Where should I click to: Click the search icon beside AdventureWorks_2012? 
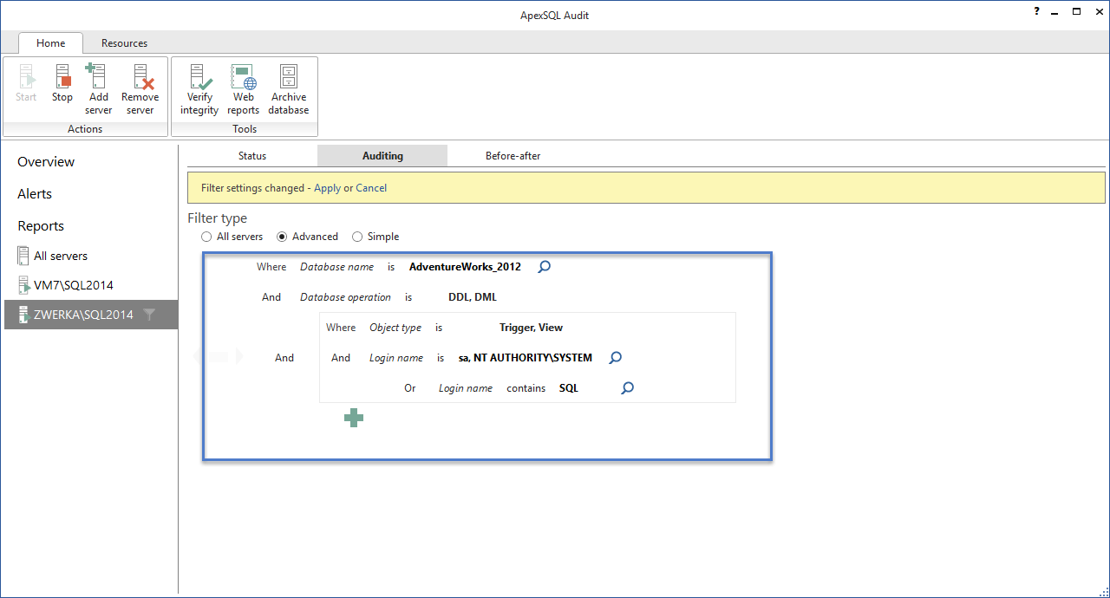click(545, 267)
